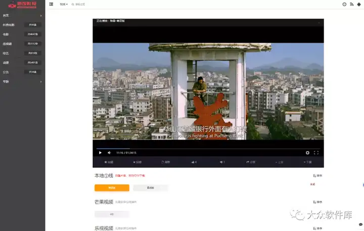Click the 芒果视频 source heading
This screenshot has height=231, width=364.
pos(104,202)
